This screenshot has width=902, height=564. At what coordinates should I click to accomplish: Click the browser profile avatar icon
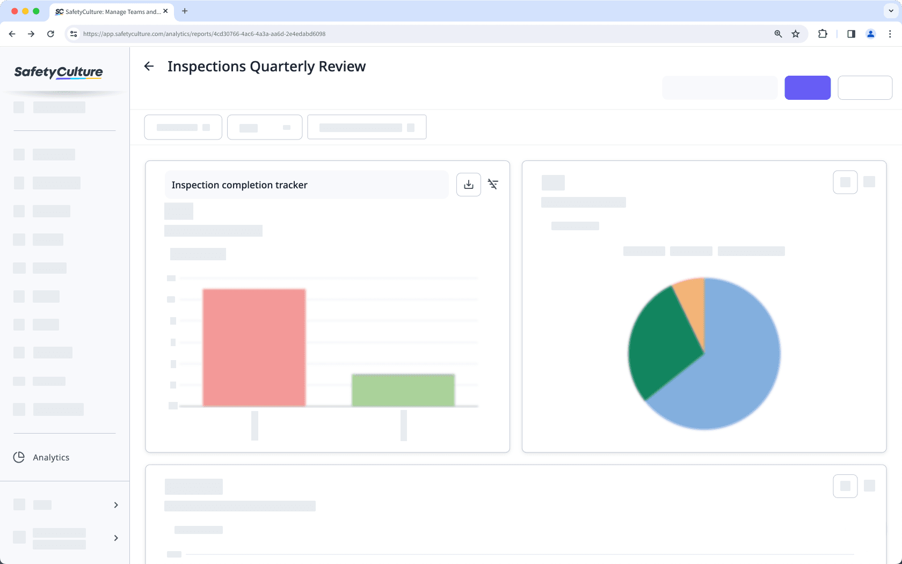point(871,33)
